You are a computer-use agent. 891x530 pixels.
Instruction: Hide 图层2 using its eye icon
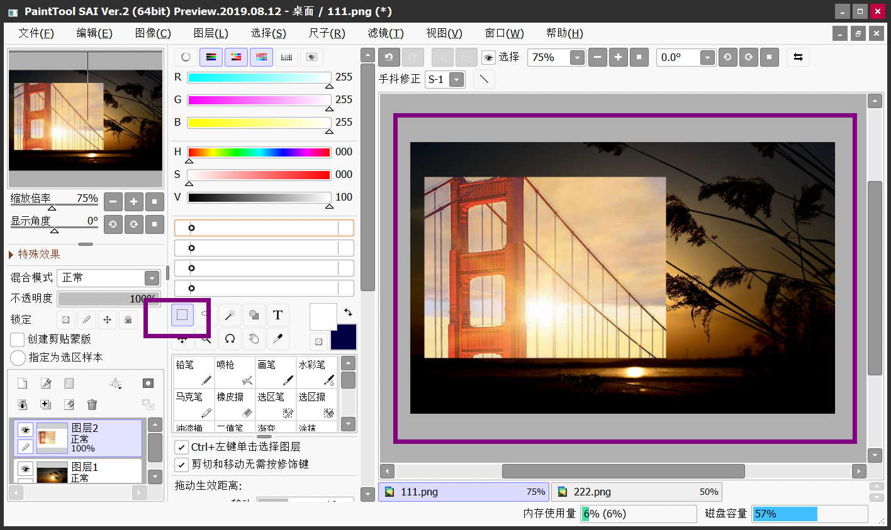25,430
